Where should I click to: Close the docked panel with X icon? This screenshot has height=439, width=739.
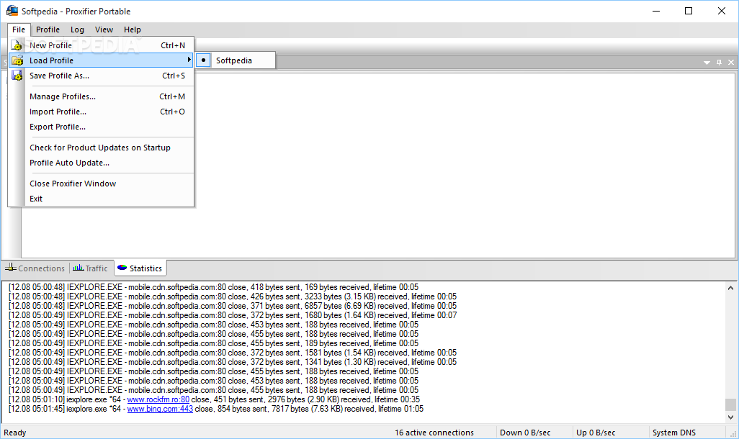[x=731, y=62]
